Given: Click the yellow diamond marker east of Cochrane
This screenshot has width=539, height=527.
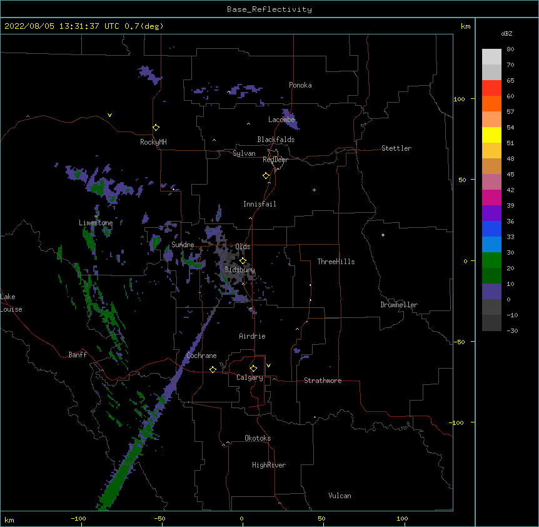Looking at the screenshot, I should point(213,369).
